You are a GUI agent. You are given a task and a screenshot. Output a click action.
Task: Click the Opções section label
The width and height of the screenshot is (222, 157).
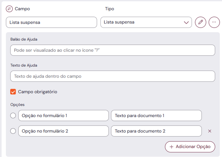(x=18, y=105)
